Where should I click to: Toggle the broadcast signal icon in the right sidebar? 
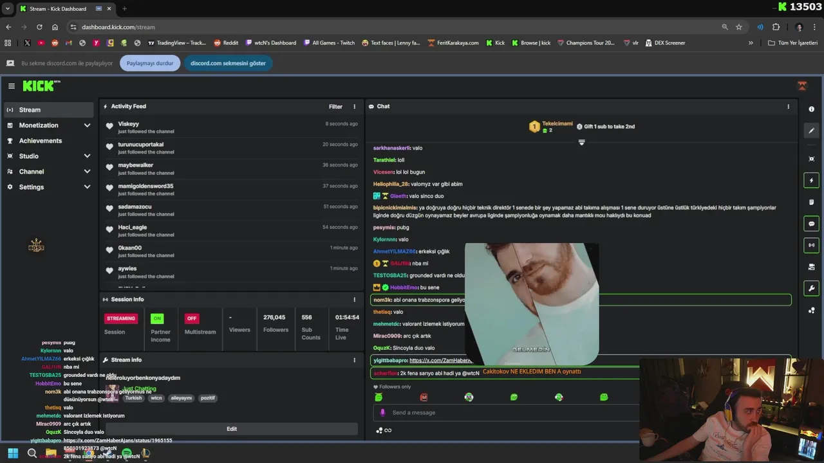click(x=811, y=245)
